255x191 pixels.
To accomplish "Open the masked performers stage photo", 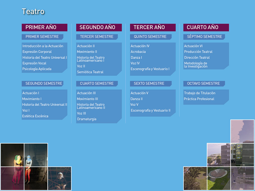I will 24,167.
